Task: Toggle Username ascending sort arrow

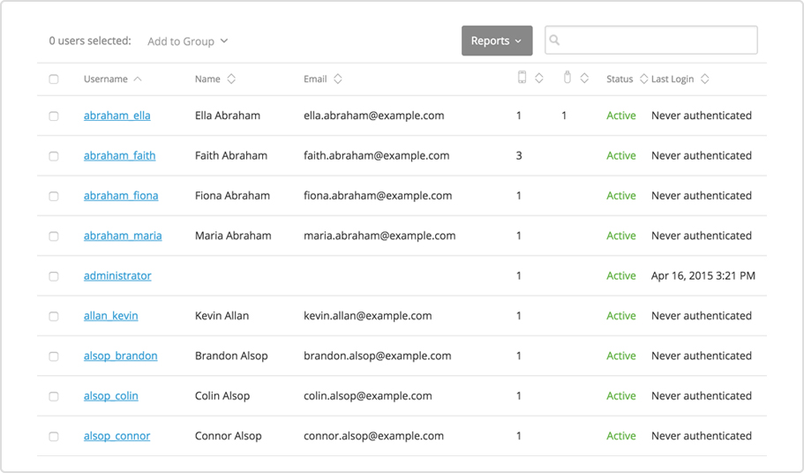Action: [x=138, y=79]
